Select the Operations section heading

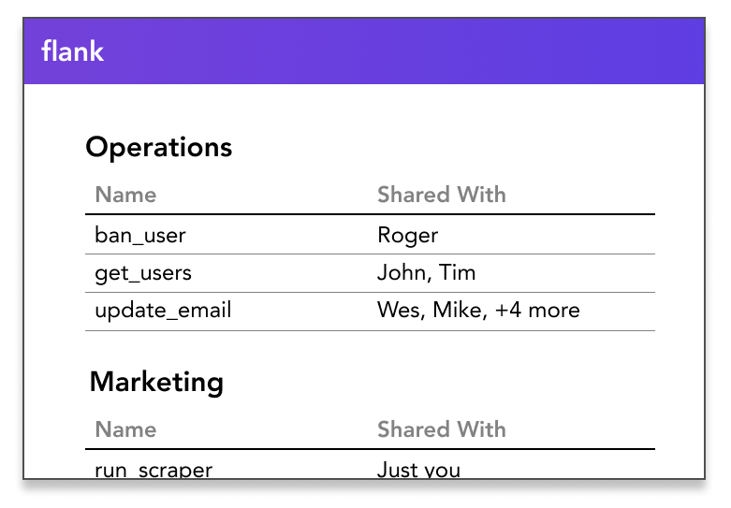tap(158, 147)
